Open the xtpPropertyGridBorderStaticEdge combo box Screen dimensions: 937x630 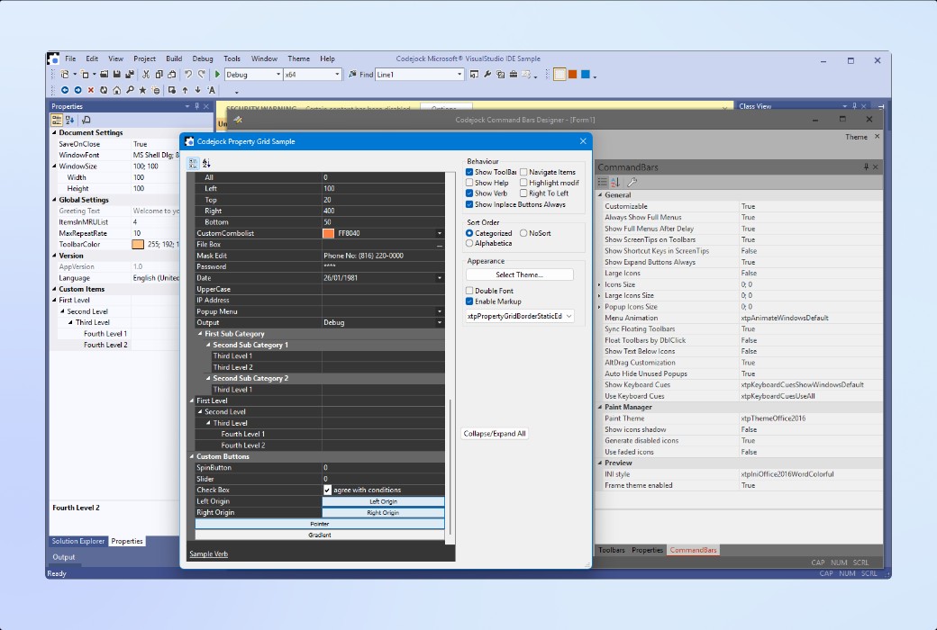coord(520,317)
